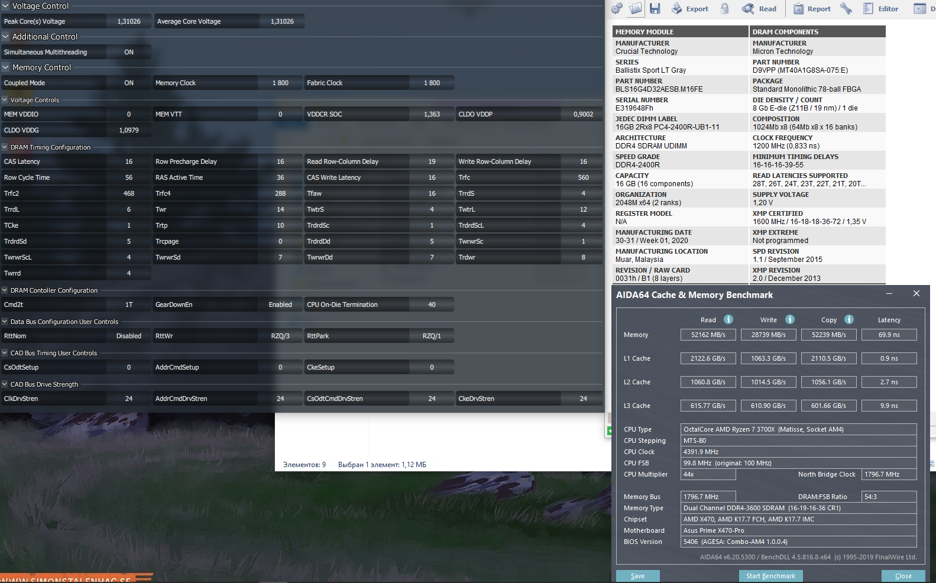Screen dimensions: 936x583
Task: Click 'Элементов: 9' in Explorer status bar
Action: [x=305, y=465]
